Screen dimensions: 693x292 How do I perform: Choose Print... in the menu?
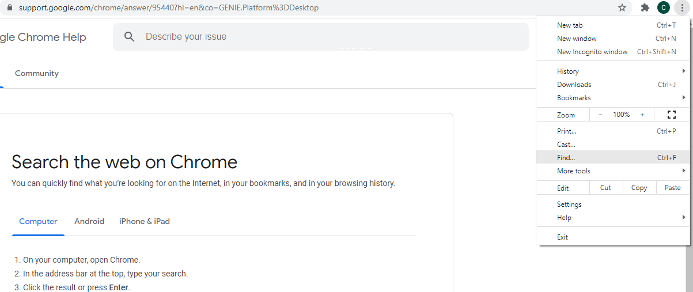613,131
